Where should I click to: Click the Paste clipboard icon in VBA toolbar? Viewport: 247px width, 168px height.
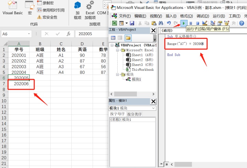click(x=154, y=23)
